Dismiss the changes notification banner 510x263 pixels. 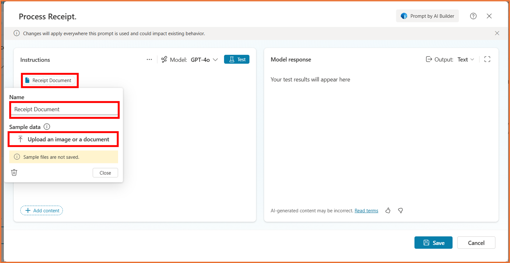click(x=497, y=33)
